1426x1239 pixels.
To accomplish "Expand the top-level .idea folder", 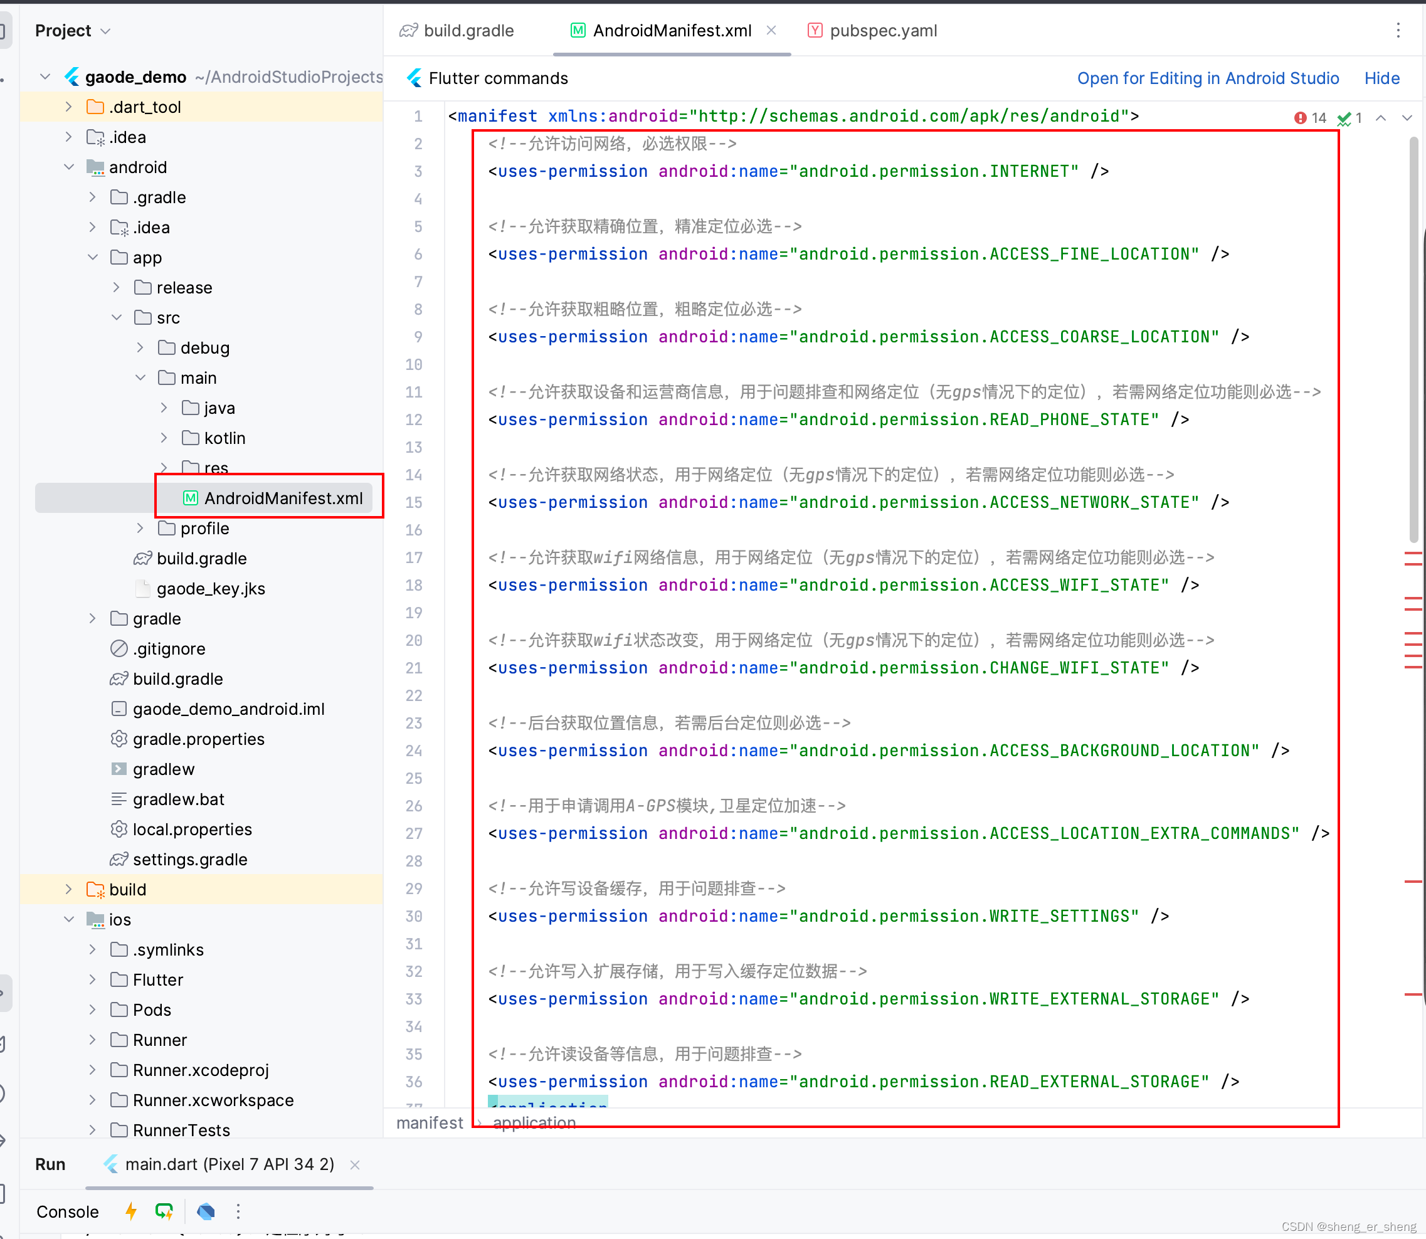I will [x=68, y=136].
